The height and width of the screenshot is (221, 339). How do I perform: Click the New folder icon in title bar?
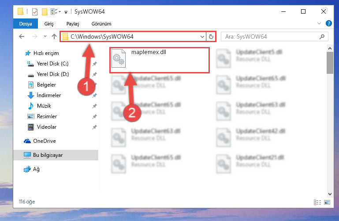(x=45, y=12)
